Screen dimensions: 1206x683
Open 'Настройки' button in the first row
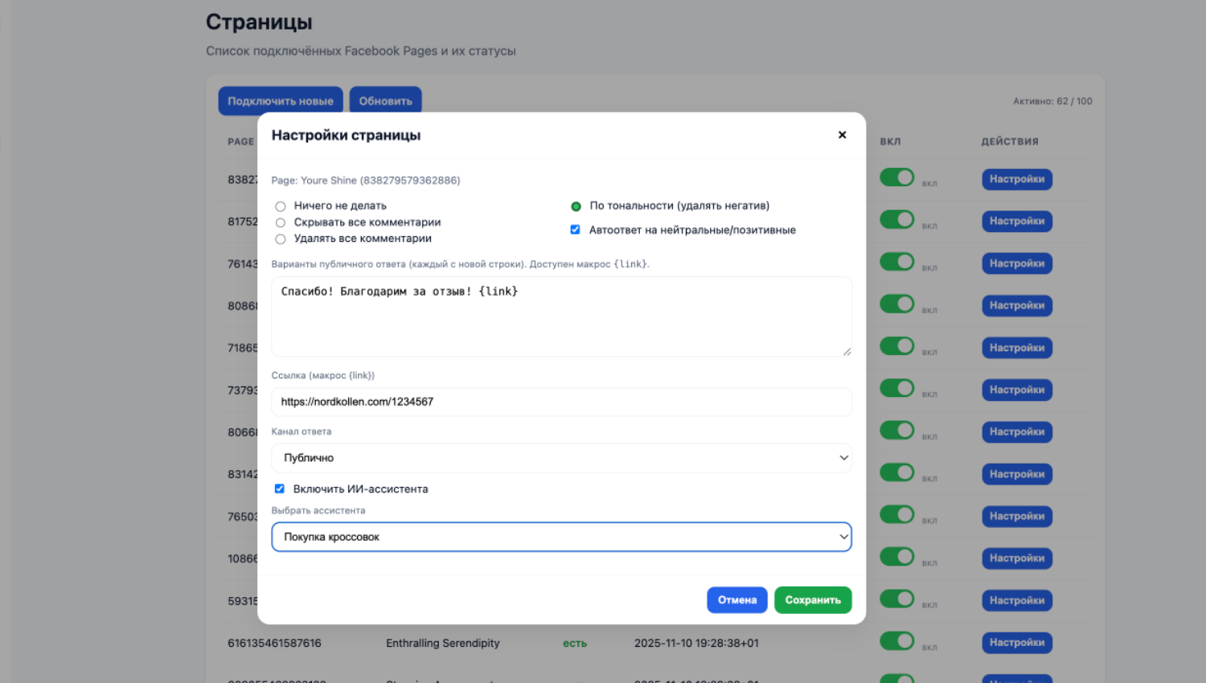point(1016,179)
